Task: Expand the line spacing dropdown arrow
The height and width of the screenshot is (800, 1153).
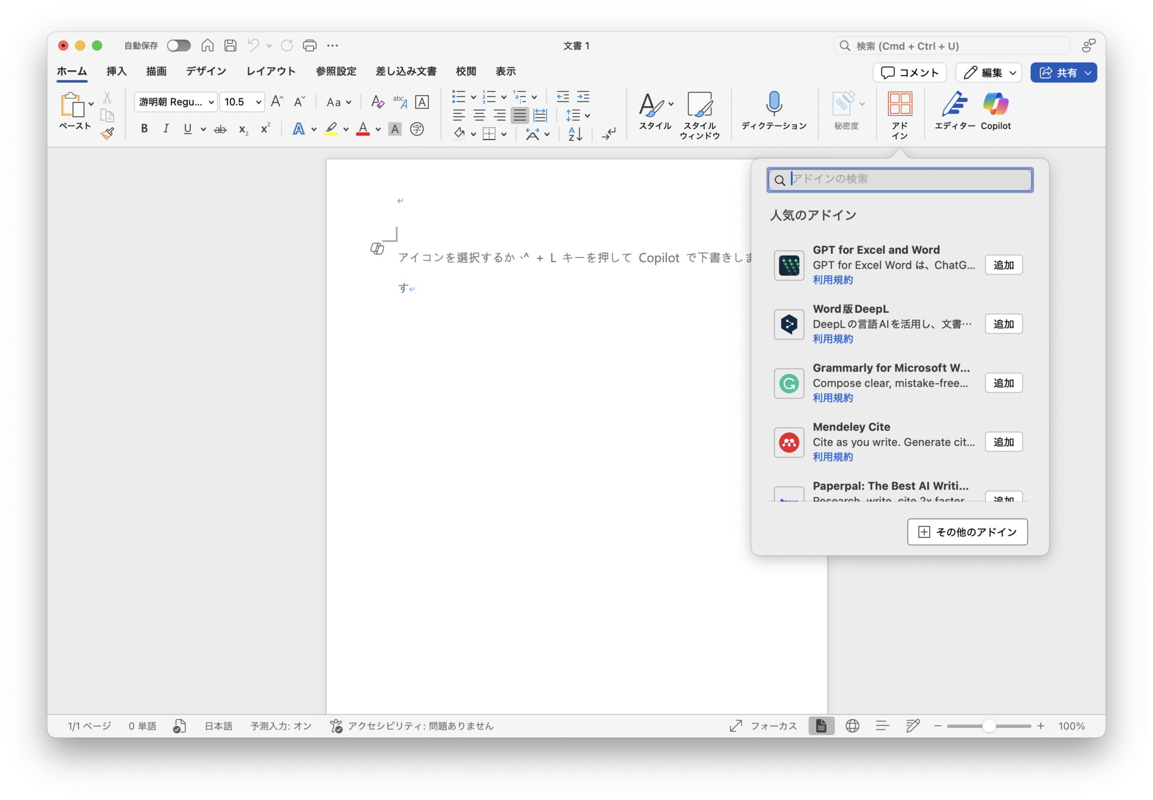Action: click(x=587, y=115)
